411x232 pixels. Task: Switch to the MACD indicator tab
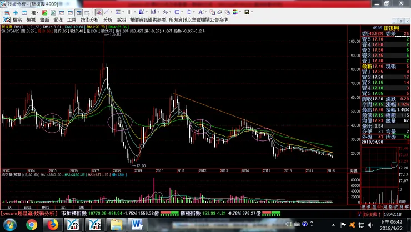coord(46,207)
